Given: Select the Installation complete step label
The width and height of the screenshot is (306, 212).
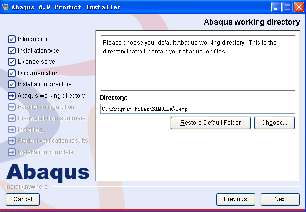Looking at the screenshot, I should tap(46, 152).
